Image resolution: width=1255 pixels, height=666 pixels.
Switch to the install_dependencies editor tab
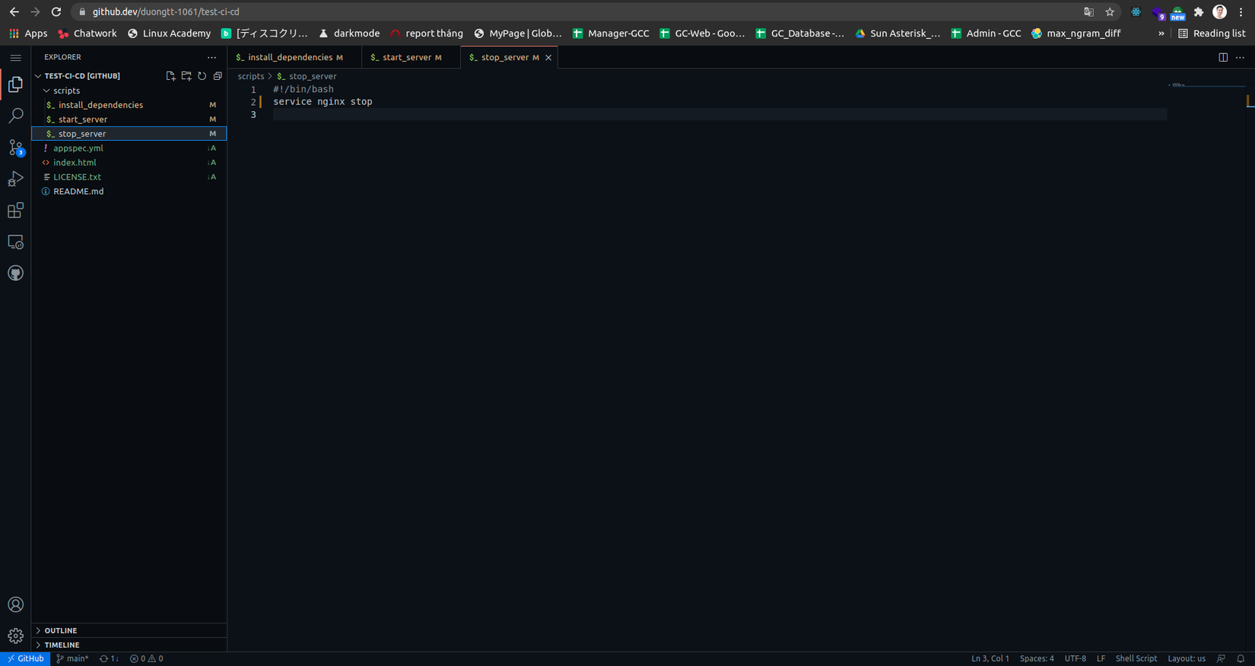(x=294, y=58)
